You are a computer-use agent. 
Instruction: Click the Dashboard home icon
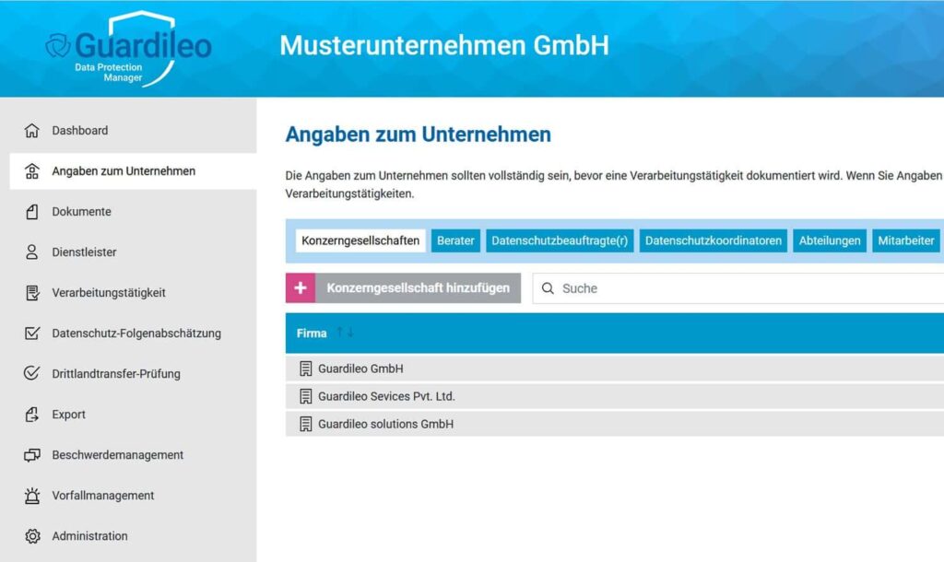pyautogui.click(x=32, y=131)
